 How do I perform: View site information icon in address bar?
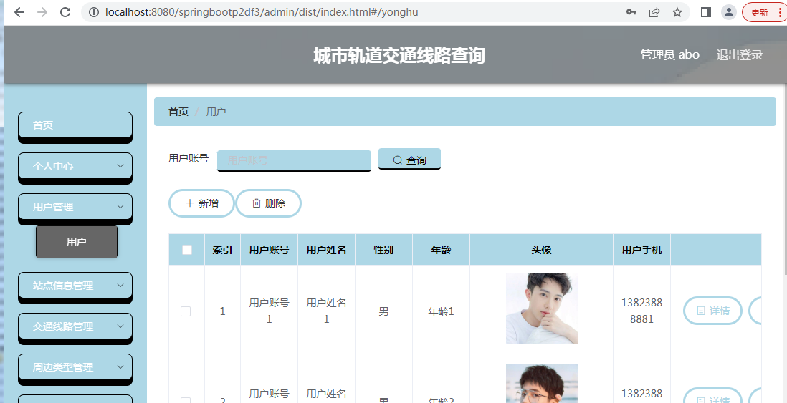94,12
